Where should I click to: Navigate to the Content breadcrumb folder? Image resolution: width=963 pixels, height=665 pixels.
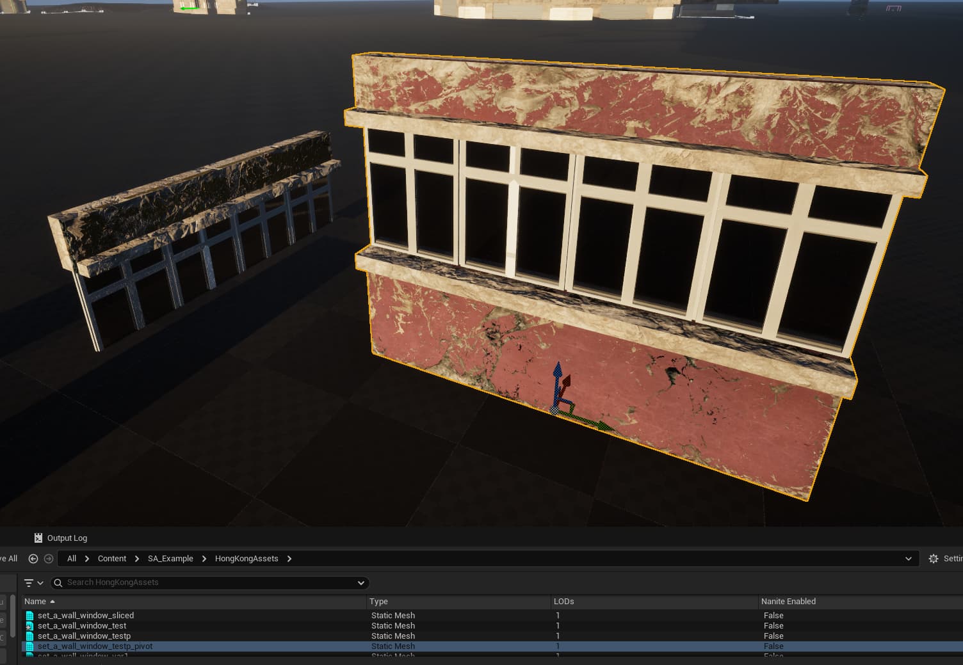(x=112, y=559)
